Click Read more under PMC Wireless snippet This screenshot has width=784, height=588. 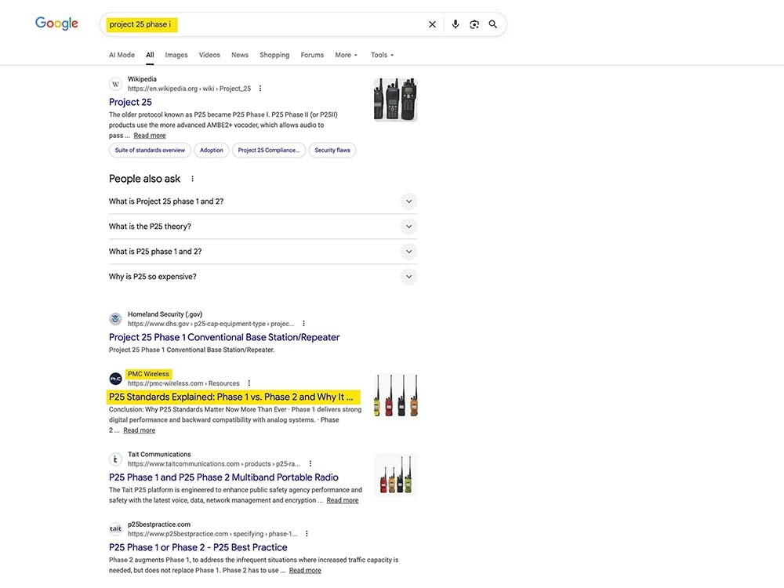click(x=140, y=430)
